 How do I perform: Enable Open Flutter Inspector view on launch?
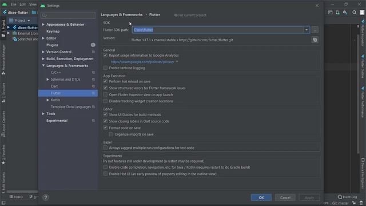pos(105,94)
